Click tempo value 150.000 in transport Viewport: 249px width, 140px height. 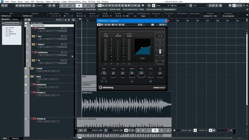(201, 131)
